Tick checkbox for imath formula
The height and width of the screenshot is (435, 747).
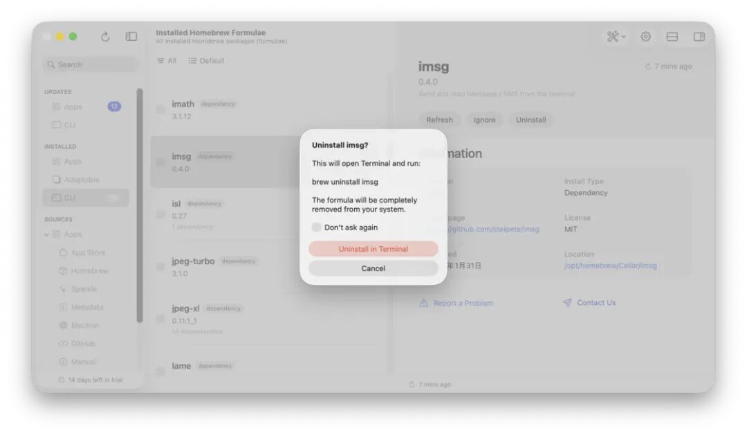point(160,109)
